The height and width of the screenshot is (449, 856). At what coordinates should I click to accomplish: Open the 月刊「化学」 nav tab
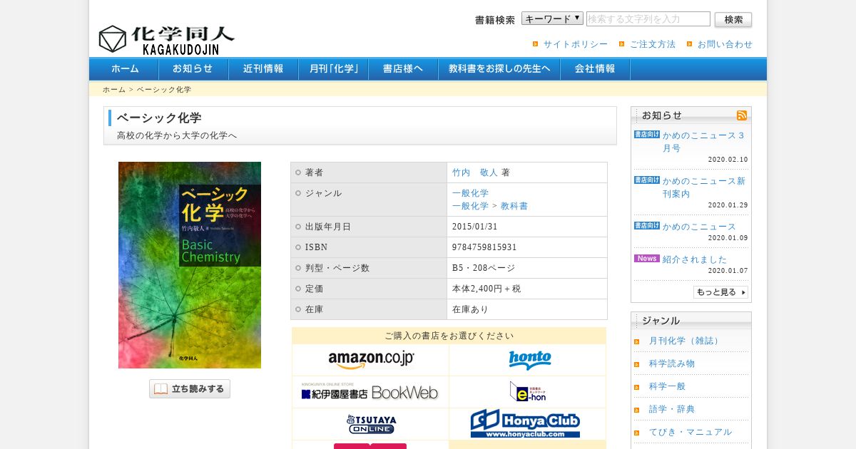[x=333, y=69]
